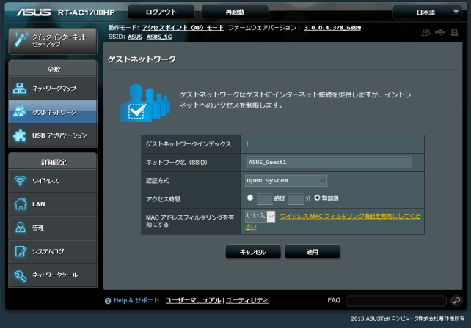Open ネットワークマップ menu item
This screenshot has width=471, height=328.
point(53,88)
